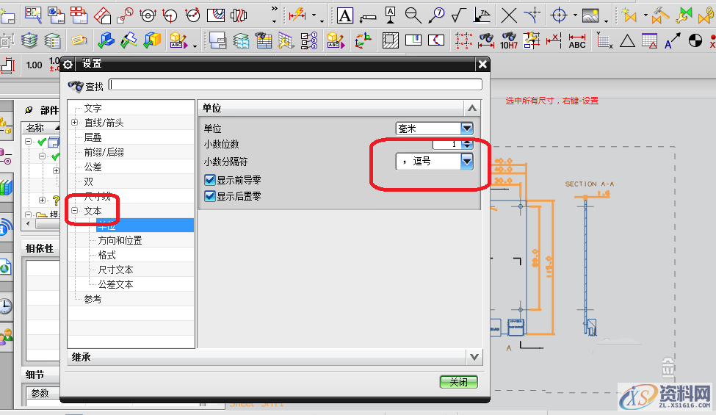Select the ABC dimension text icon
This screenshot has height=415, width=716.
pos(577,41)
